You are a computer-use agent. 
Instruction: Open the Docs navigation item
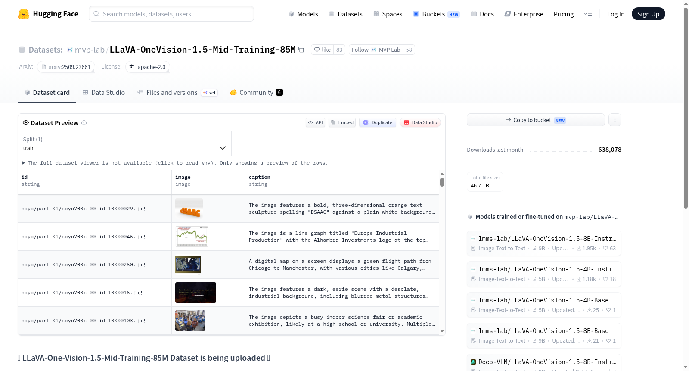point(482,14)
